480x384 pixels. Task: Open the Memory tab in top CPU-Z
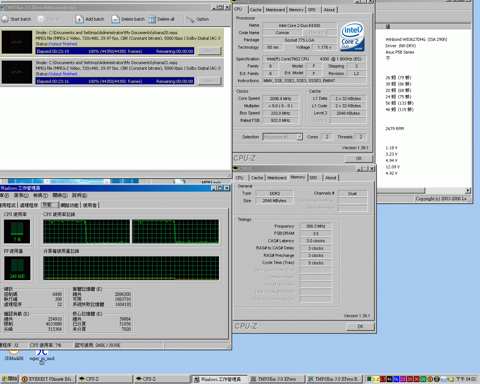(x=296, y=10)
